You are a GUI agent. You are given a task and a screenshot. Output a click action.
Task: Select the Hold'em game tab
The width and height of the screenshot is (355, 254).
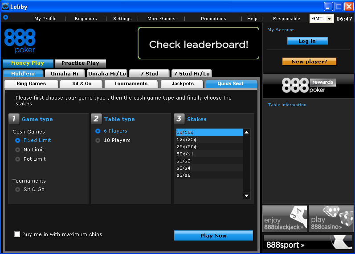[x=23, y=74]
